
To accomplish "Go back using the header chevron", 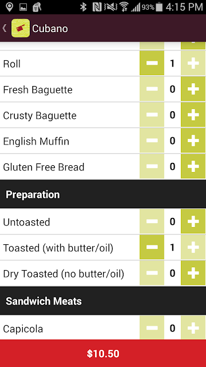I will [4, 28].
